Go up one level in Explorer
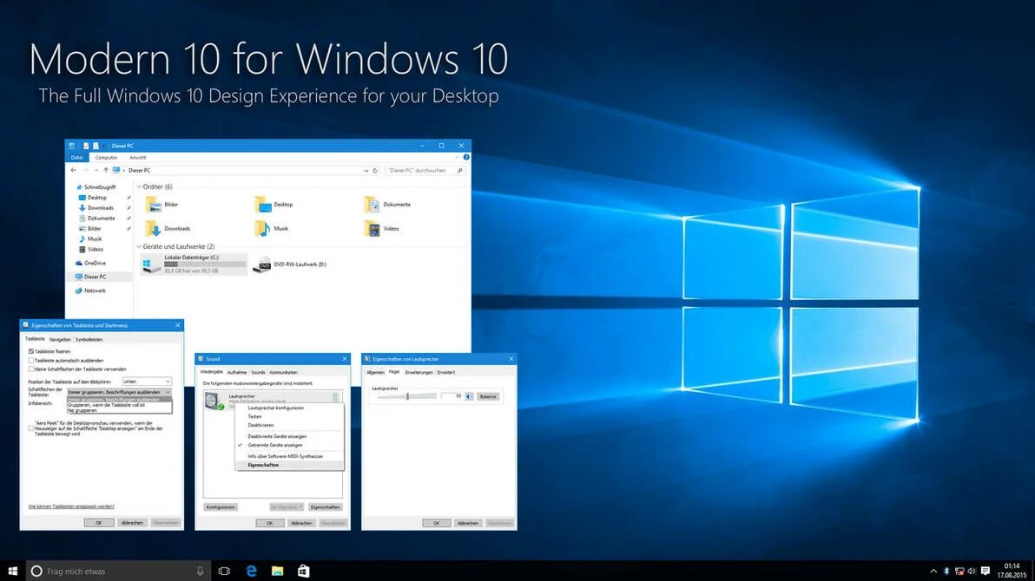This screenshot has height=581, width=1035. click(x=106, y=170)
